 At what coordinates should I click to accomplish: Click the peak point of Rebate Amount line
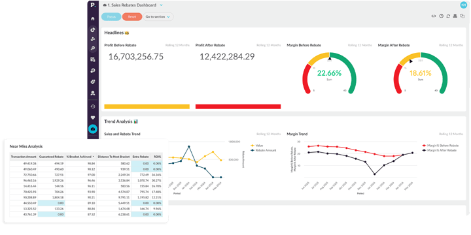tap(188, 147)
